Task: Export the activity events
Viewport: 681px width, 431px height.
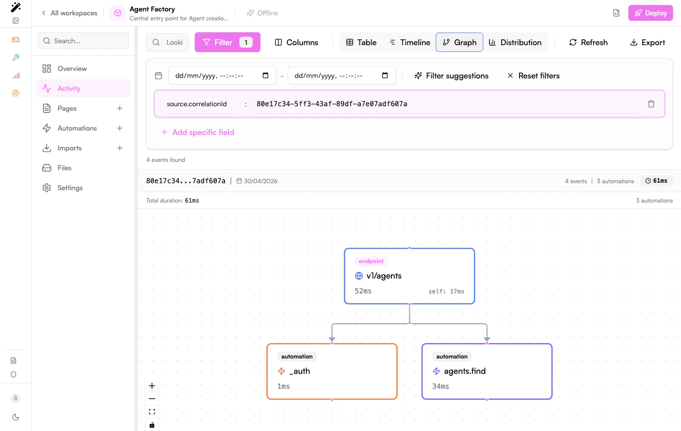Action: [x=647, y=42]
